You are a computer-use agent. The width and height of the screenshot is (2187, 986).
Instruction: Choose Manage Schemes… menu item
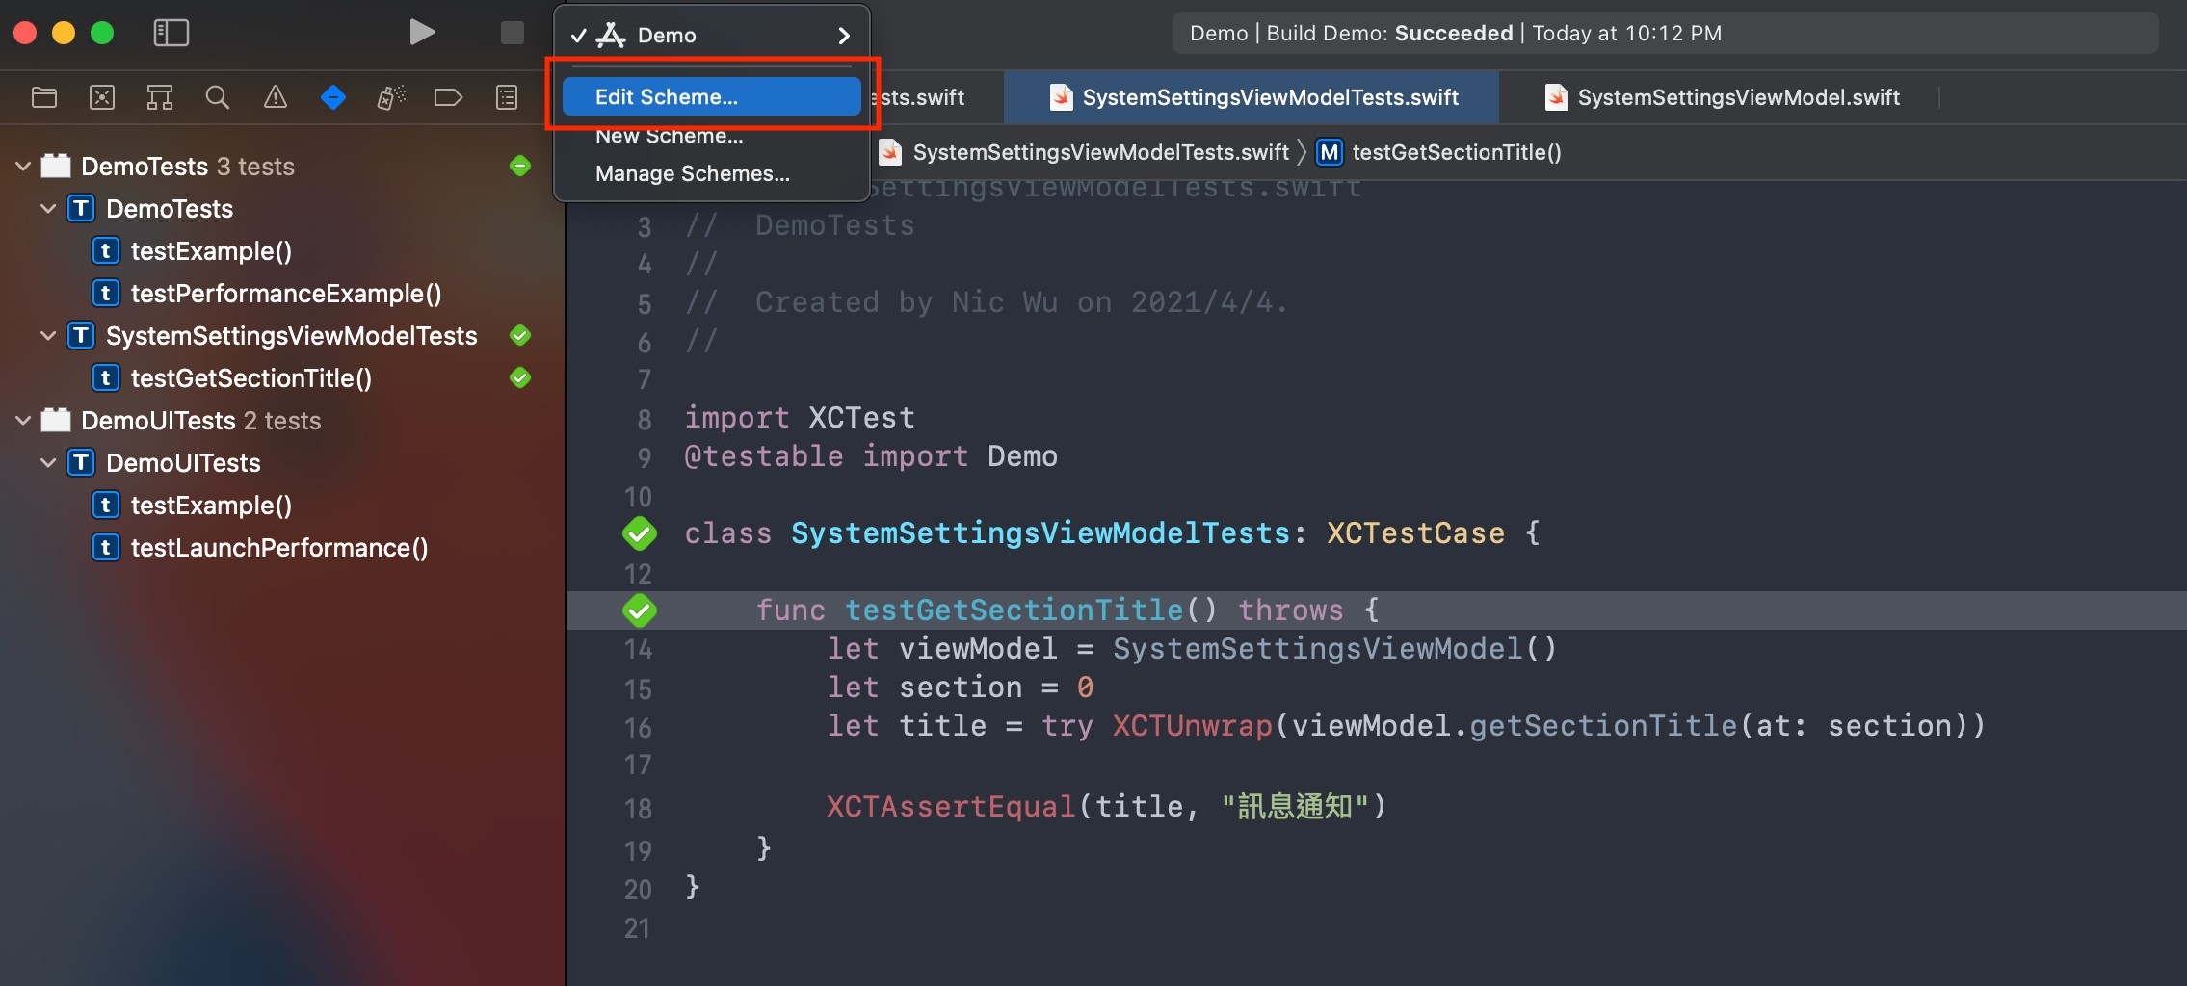click(x=692, y=174)
